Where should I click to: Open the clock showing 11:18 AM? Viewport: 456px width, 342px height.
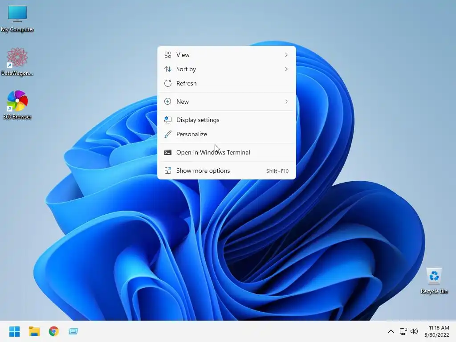(x=436, y=331)
